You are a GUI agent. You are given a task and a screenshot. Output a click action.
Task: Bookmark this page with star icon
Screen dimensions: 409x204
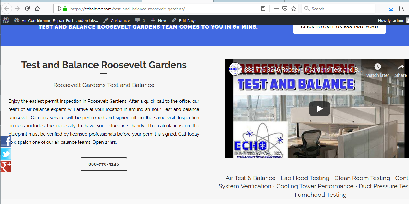click(x=294, y=9)
